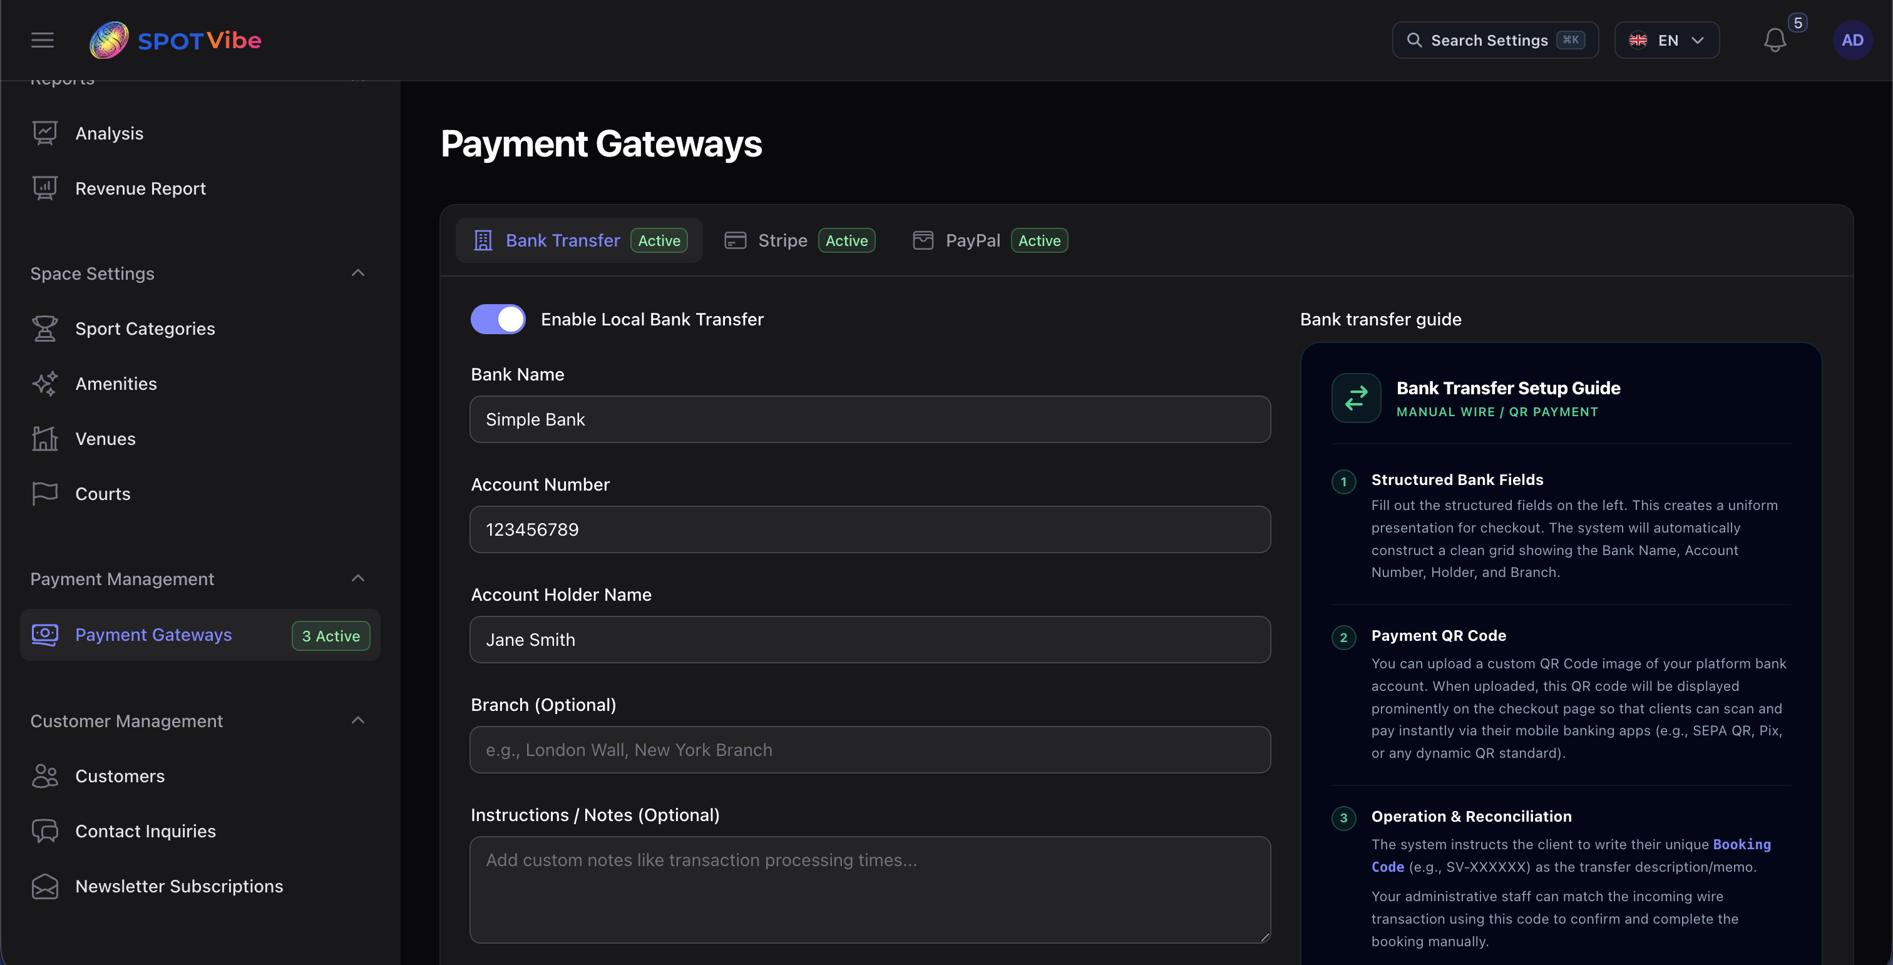Click the Search Settings box
1893x965 pixels.
tap(1495, 41)
